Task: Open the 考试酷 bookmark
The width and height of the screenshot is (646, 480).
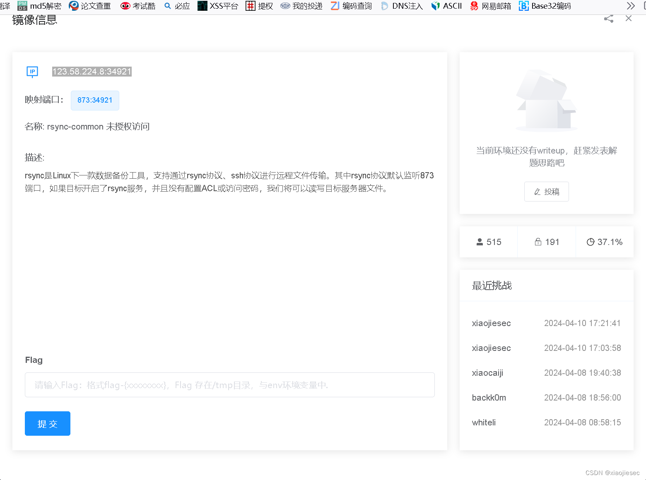Action: click(x=137, y=6)
